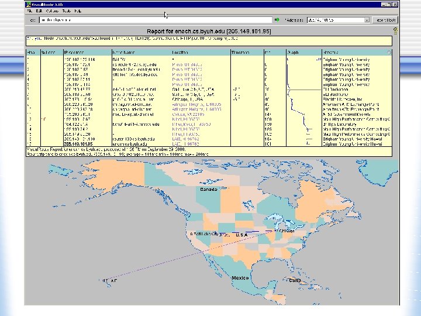Click the Node Name column header
The width and height of the screenshot is (421, 316).
tap(124, 51)
